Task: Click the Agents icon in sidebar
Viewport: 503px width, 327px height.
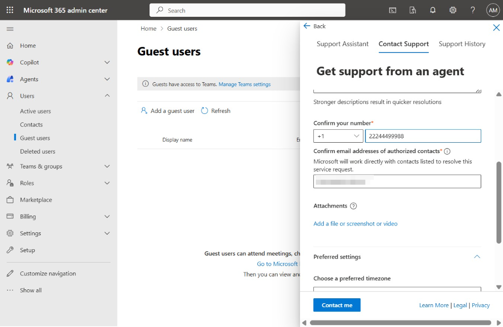Action: pos(10,79)
